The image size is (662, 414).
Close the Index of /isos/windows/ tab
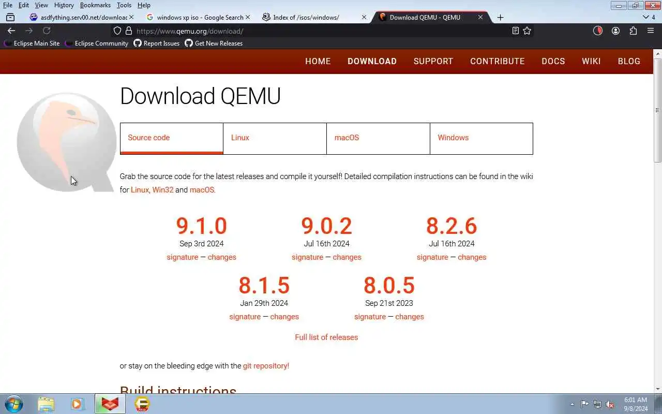364,17
